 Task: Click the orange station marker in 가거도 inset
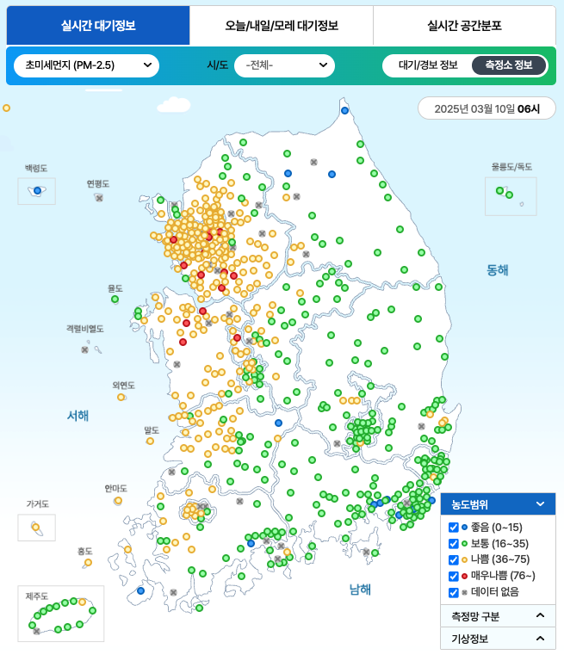tap(36, 528)
